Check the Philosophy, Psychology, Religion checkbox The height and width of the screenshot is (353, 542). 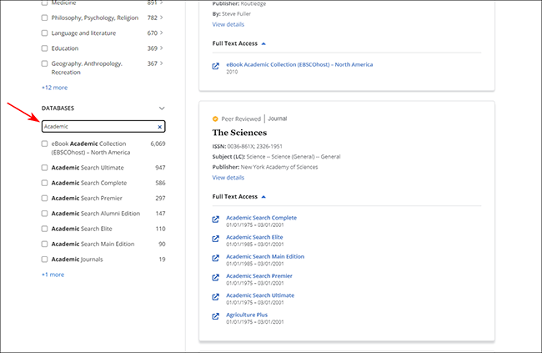[44, 18]
